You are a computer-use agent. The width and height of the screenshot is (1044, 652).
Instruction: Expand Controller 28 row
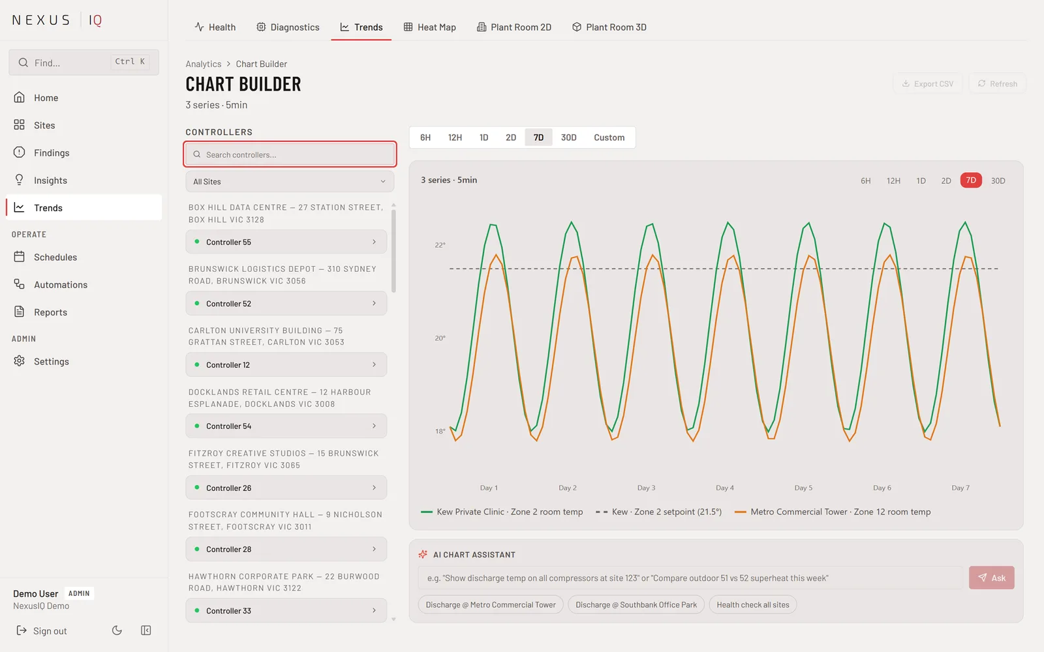point(286,549)
